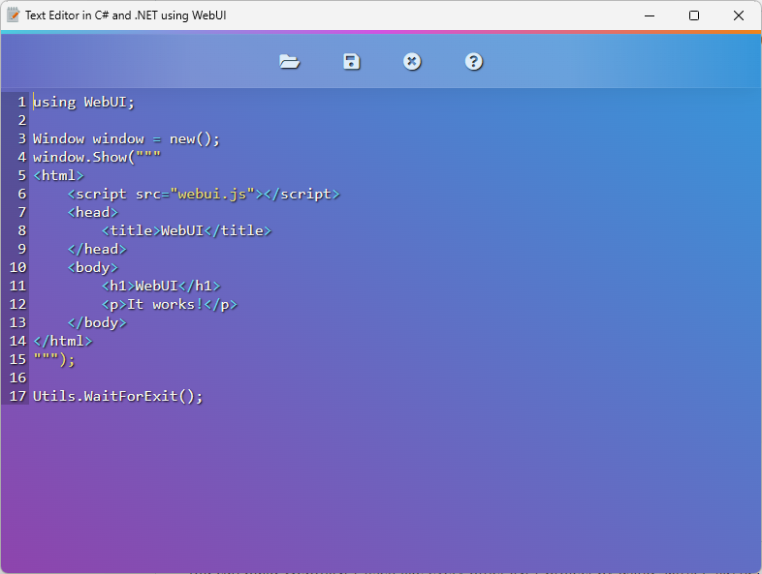Screen dimensions: 762x574
Task: Click the "Window window = new();" code line
Action: 126,139
